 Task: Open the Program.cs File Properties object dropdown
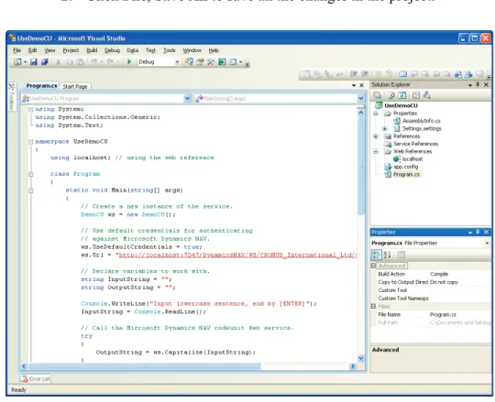coord(487,243)
